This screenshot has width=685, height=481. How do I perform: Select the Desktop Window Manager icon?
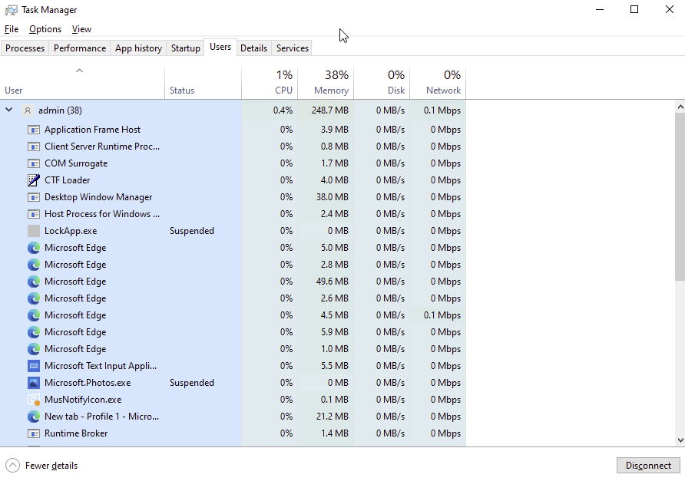[x=34, y=197]
